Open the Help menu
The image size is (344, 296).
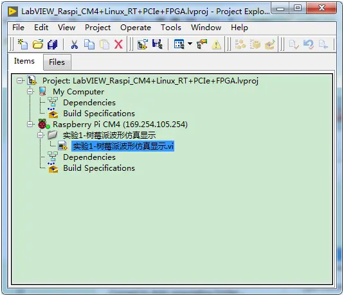point(239,28)
